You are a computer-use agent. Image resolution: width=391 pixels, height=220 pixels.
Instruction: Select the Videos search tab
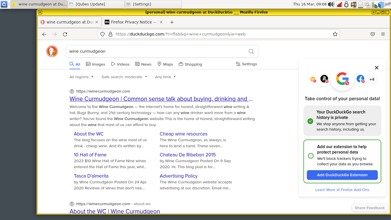click(x=120, y=64)
